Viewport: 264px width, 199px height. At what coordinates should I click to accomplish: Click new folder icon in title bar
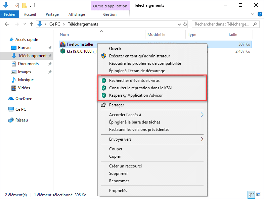pos(24,6)
